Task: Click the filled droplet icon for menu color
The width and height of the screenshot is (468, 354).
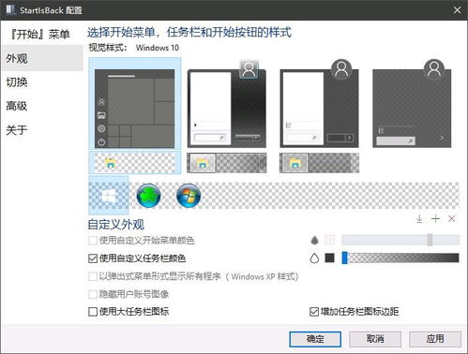Action: [314, 240]
